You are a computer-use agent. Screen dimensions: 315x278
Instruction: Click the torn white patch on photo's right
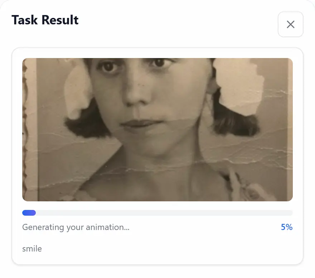[238, 86]
